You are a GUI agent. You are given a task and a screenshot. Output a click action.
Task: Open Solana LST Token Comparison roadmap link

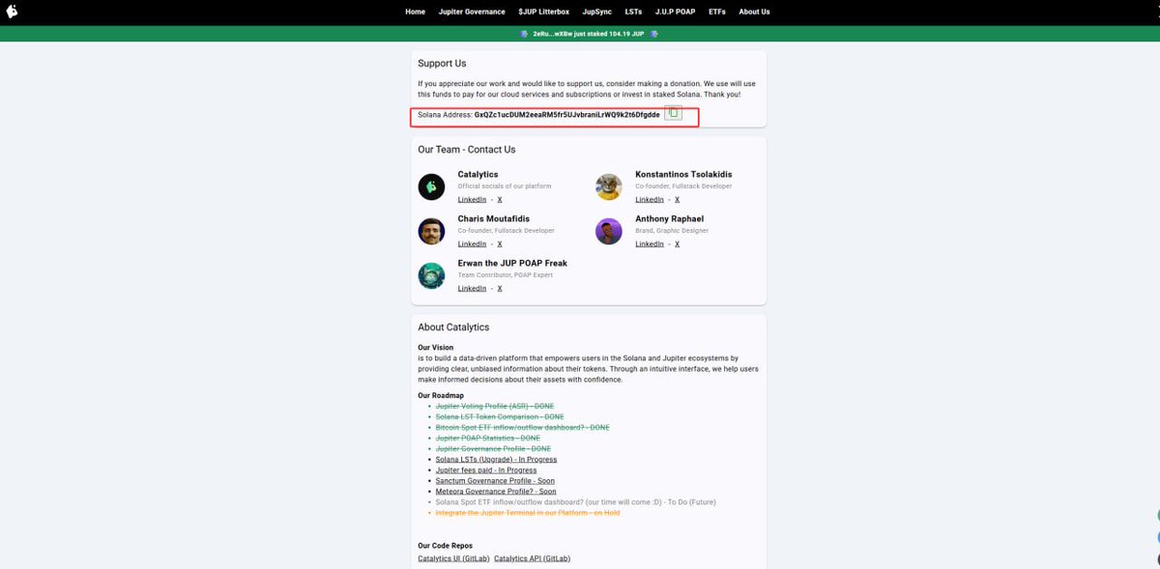point(500,416)
